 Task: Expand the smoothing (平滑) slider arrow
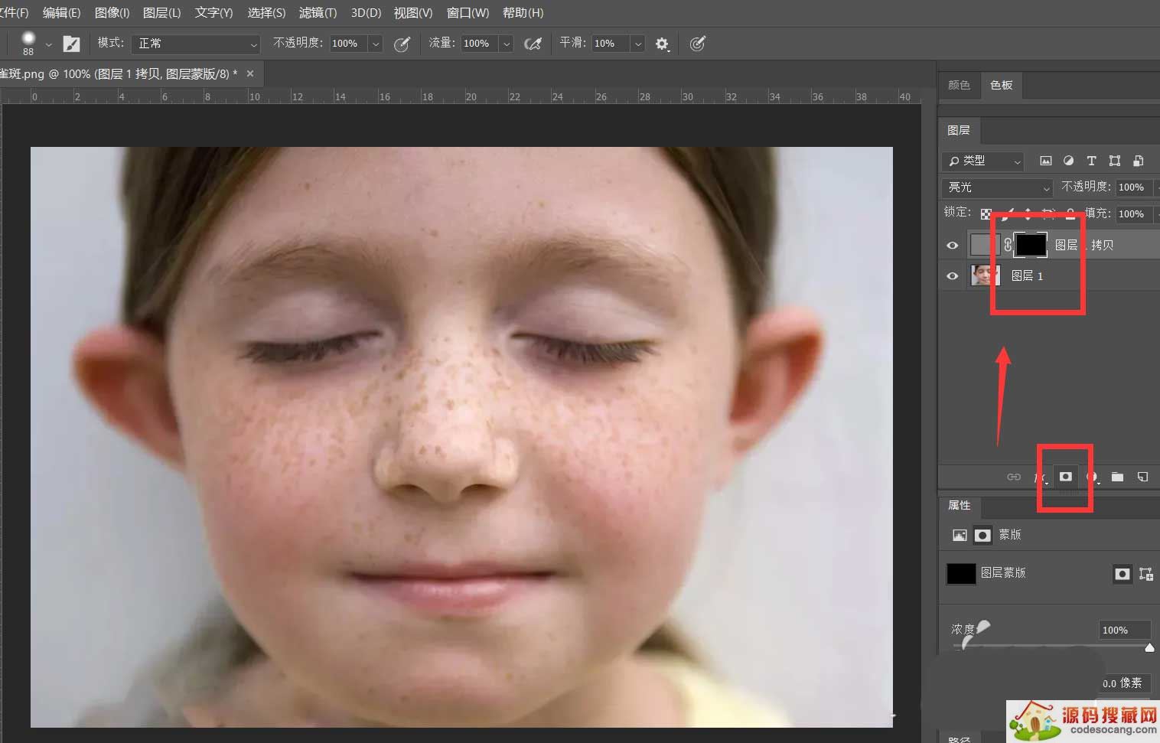point(638,44)
